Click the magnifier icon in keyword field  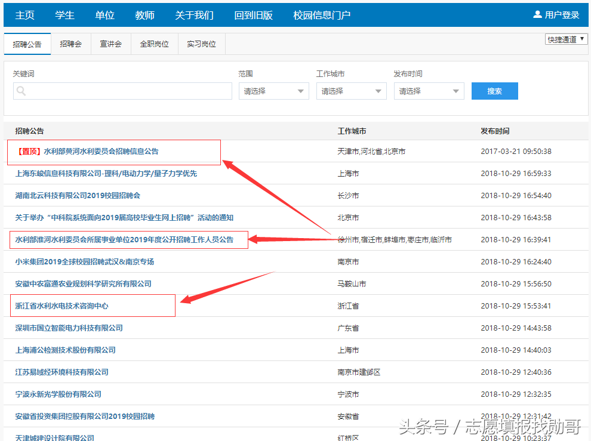pyautogui.click(x=21, y=91)
